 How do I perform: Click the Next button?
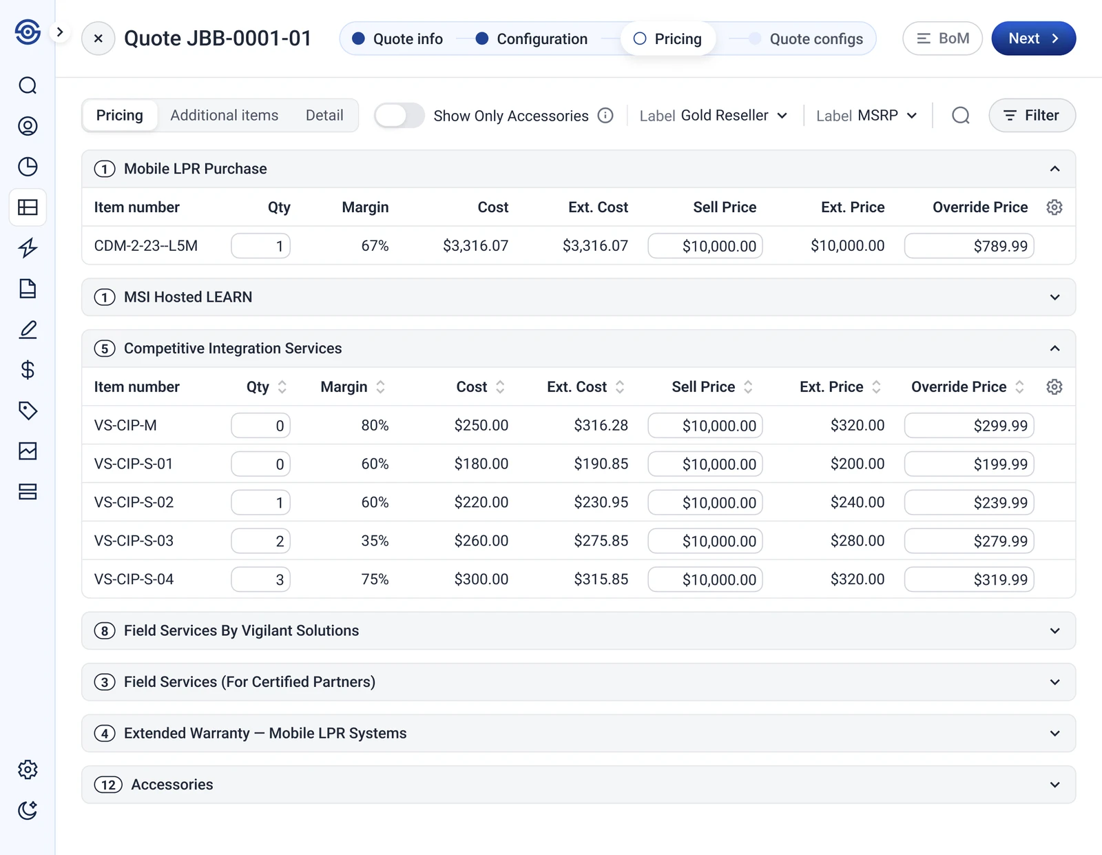click(1033, 39)
